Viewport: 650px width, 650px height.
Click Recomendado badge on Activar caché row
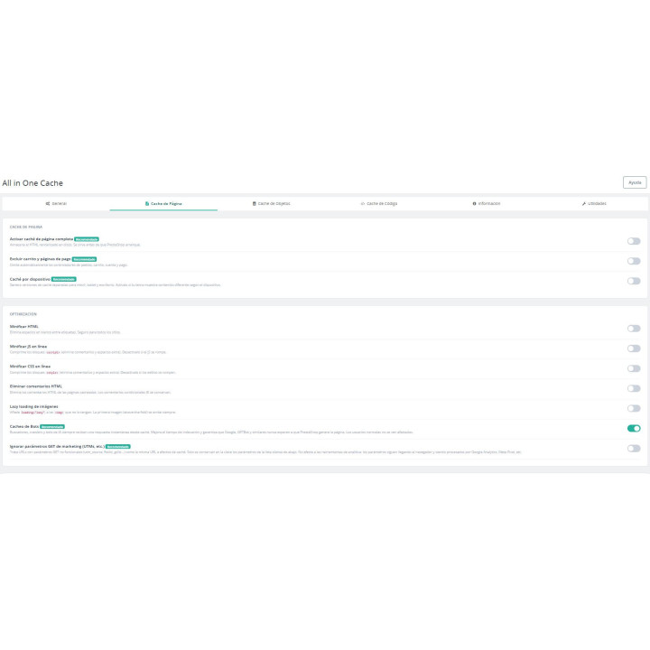(87, 239)
